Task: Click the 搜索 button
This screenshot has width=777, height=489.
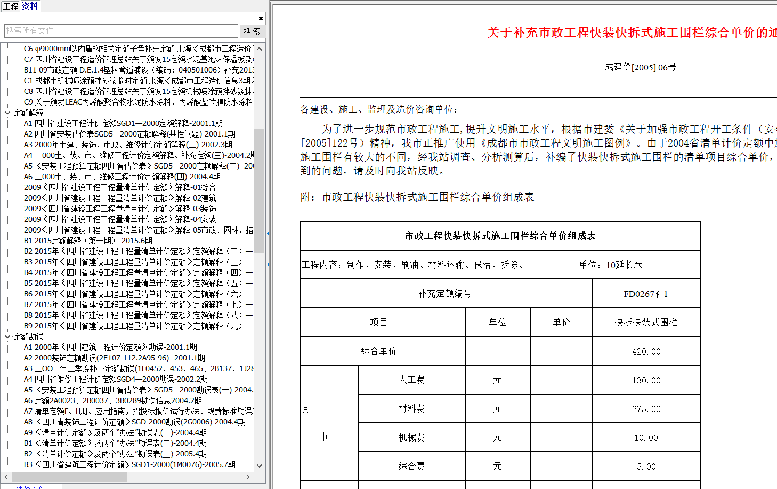Action: (x=252, y=31)
